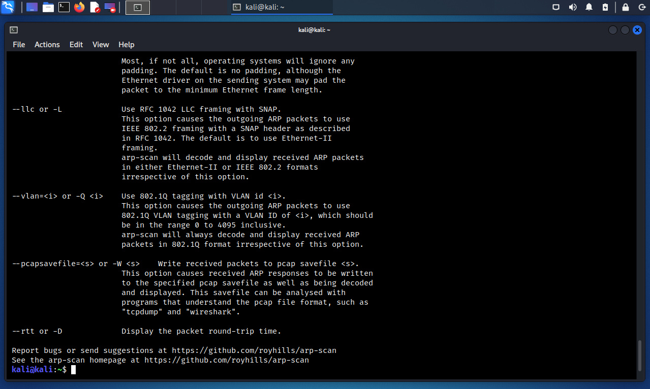Viewport: 650px width, 389px height.
Task: Lock the screen with padlock icon
Action: pos(626,7)
